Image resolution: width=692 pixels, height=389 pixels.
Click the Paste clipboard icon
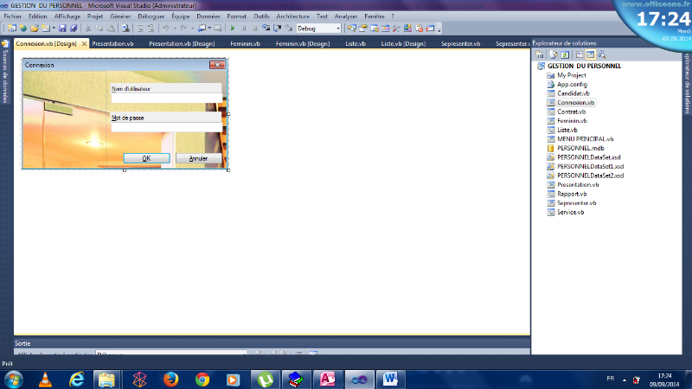(111, 29)
